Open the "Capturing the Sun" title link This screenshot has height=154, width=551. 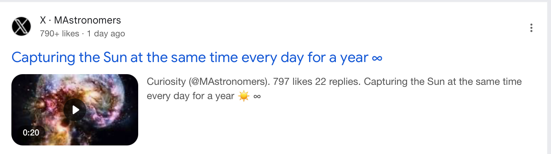pos(197,57)
